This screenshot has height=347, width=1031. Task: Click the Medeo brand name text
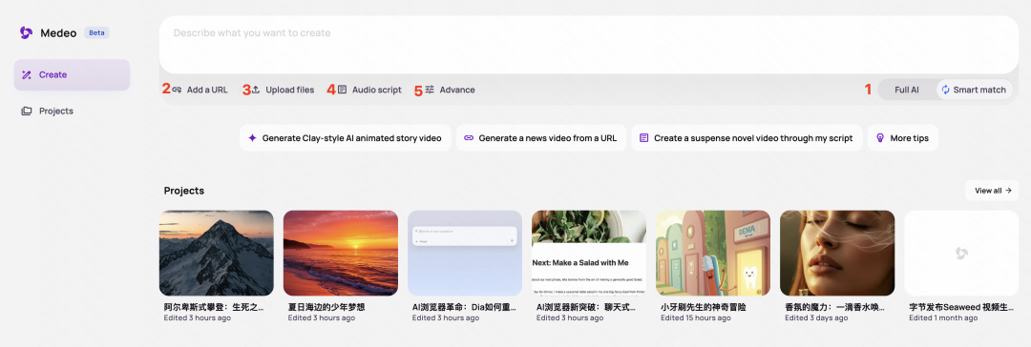58,32
